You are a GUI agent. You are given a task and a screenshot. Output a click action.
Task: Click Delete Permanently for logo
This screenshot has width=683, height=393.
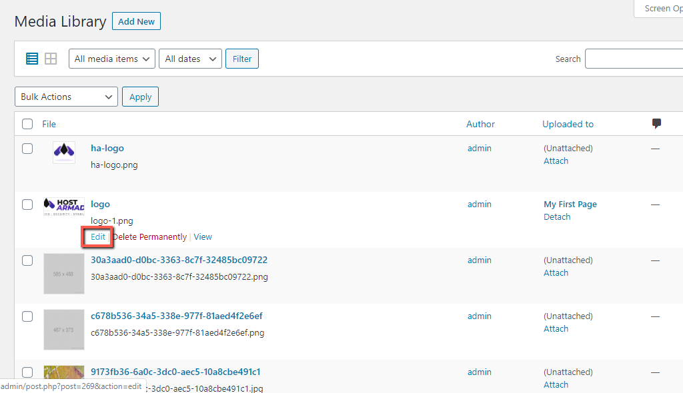pos(150,236)
